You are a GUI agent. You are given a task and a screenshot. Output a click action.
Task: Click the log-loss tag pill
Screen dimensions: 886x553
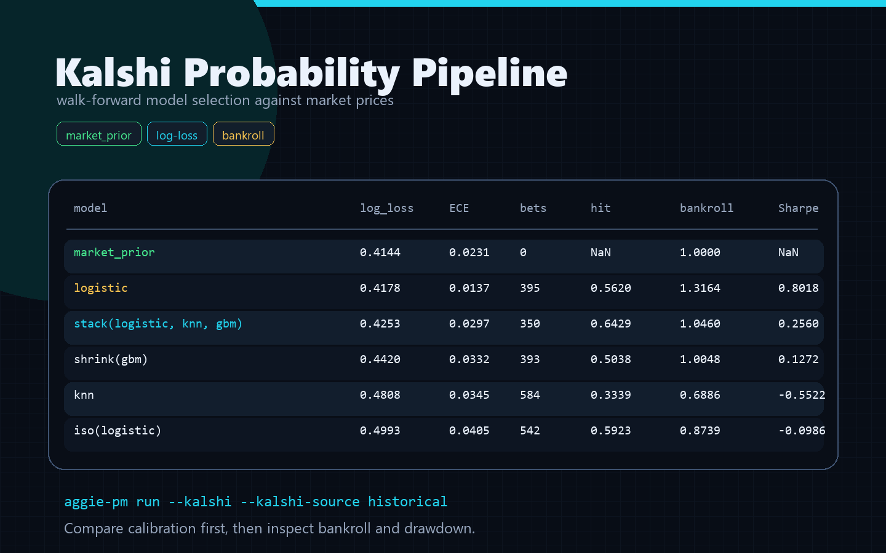[x=177, y=134]
